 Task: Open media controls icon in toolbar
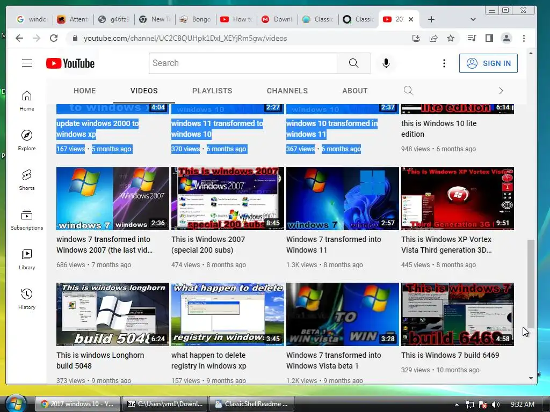point(472,38)
